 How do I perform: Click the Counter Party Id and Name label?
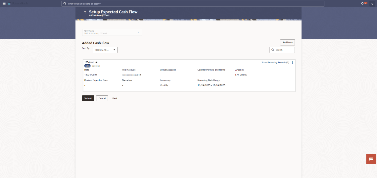point(212,70)
